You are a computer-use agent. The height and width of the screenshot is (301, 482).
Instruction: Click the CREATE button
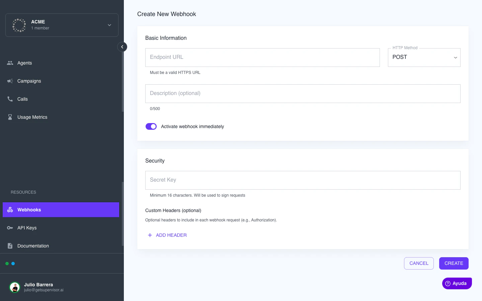point(454,263)
